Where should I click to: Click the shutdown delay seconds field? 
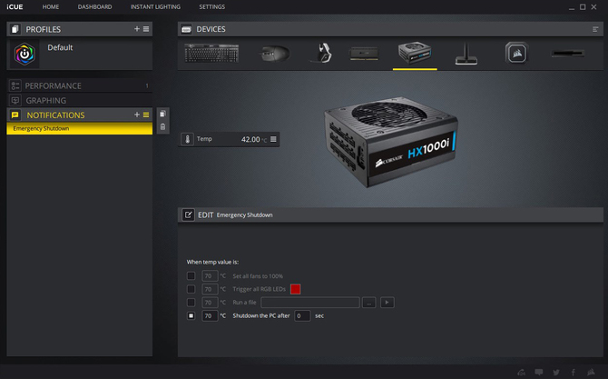tap(302, 315)
